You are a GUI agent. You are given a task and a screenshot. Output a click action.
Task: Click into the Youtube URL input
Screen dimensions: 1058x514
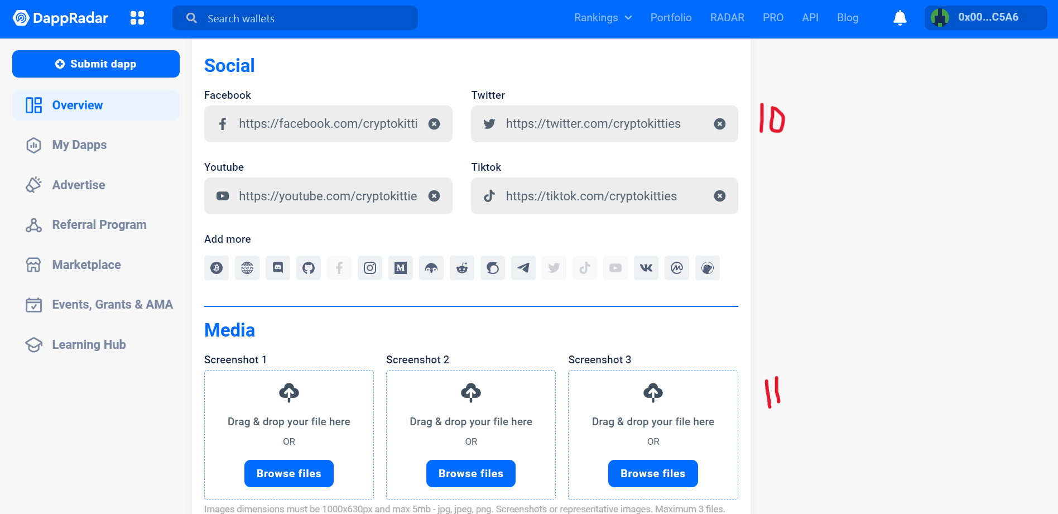tap(328, 196)
